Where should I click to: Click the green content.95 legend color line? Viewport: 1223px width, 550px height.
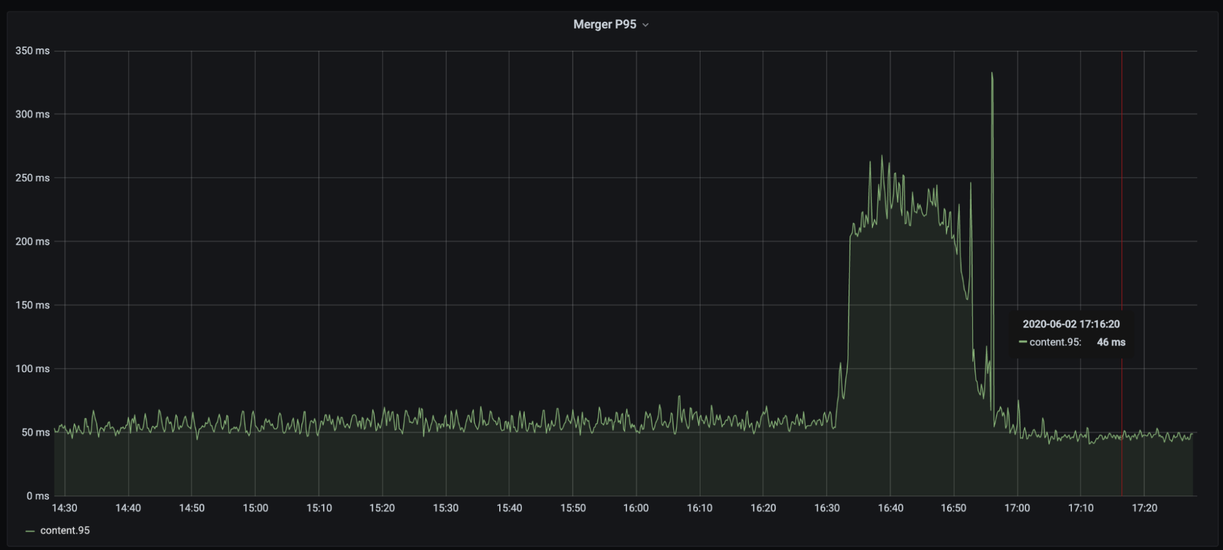[30, 531]
